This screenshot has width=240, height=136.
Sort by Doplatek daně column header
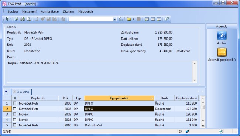pyautogui.click(x=186, y=98)
